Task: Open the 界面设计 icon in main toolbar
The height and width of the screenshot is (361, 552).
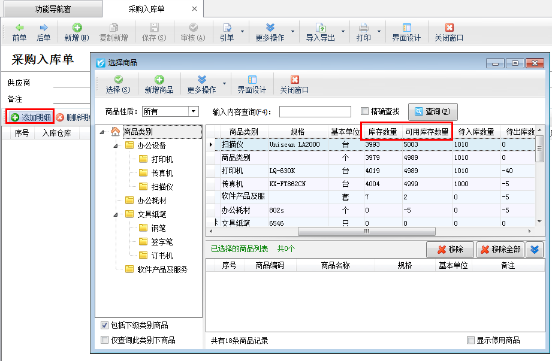Action: click(406, 28)
